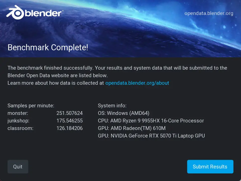Click the opendata.blender.org header text
241x181 pixels.
[x=209, y=13]
